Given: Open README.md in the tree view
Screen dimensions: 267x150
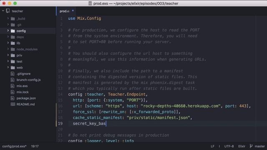Looking at the screenshot, I should coord(25,104).
